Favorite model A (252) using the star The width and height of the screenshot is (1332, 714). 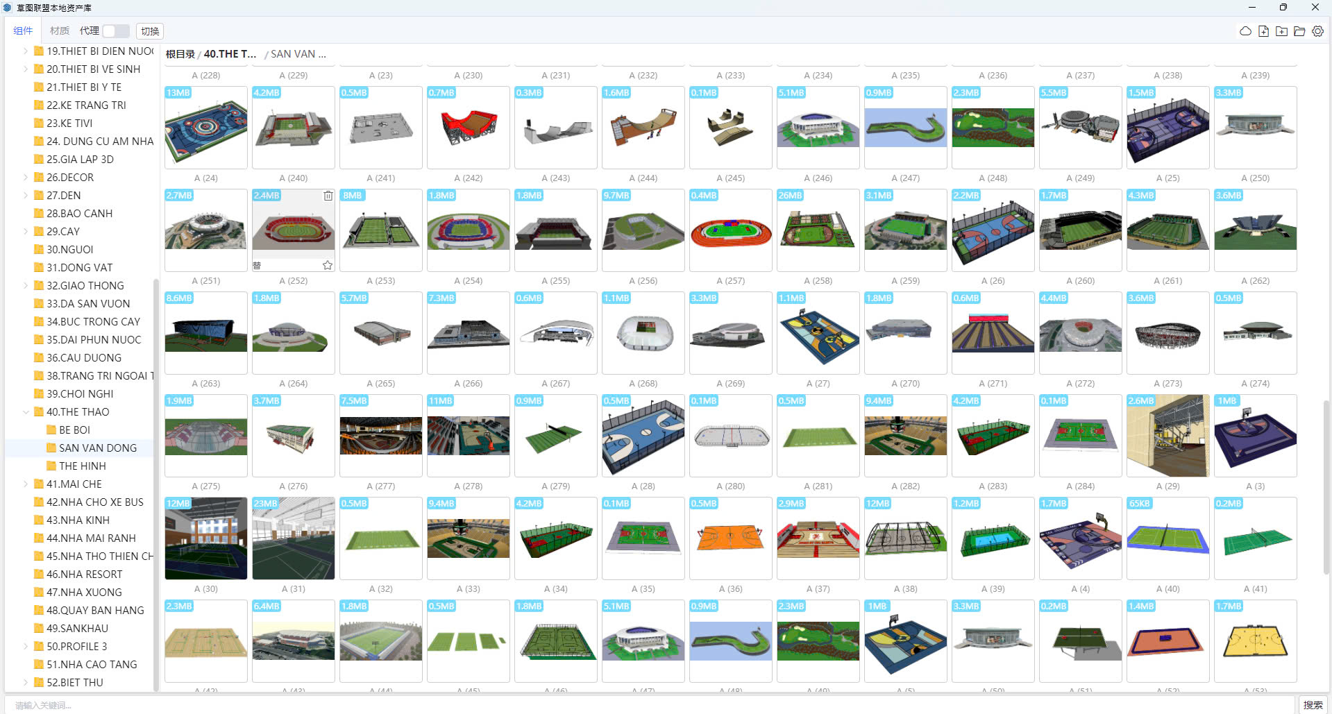point(328,265)
